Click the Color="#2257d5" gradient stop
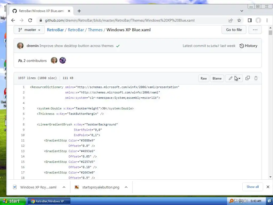Viewport: 273px width, 205px height. tap(70, 162)
